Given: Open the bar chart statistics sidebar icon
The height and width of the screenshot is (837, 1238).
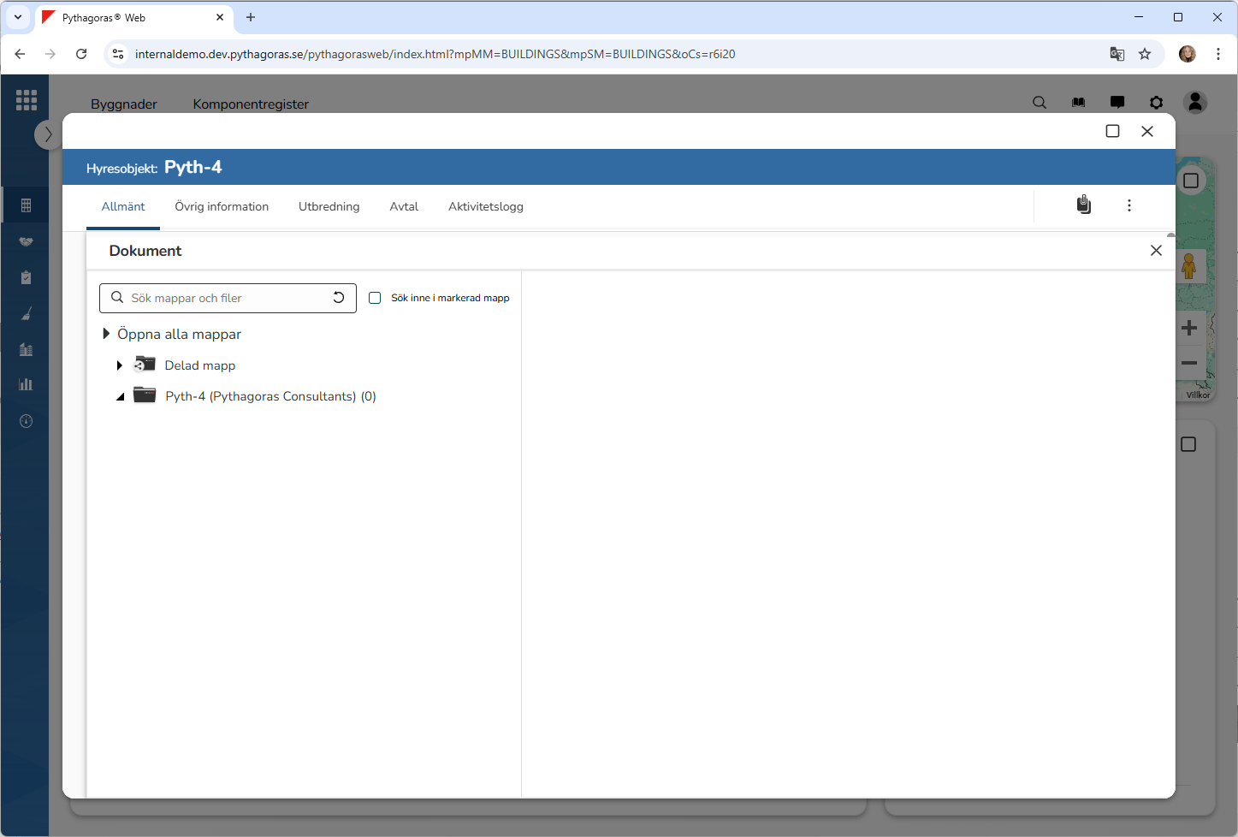Looking at the screenshot, I should coord(26,384).
